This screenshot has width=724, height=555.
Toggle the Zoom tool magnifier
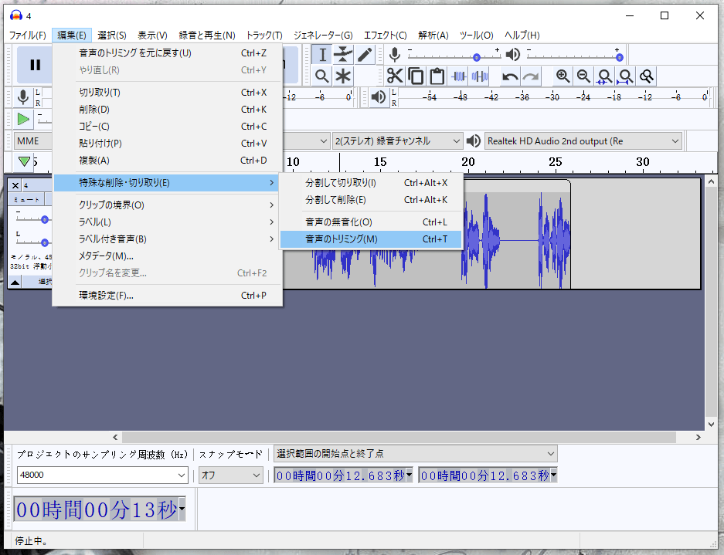[x=322, y=76]
